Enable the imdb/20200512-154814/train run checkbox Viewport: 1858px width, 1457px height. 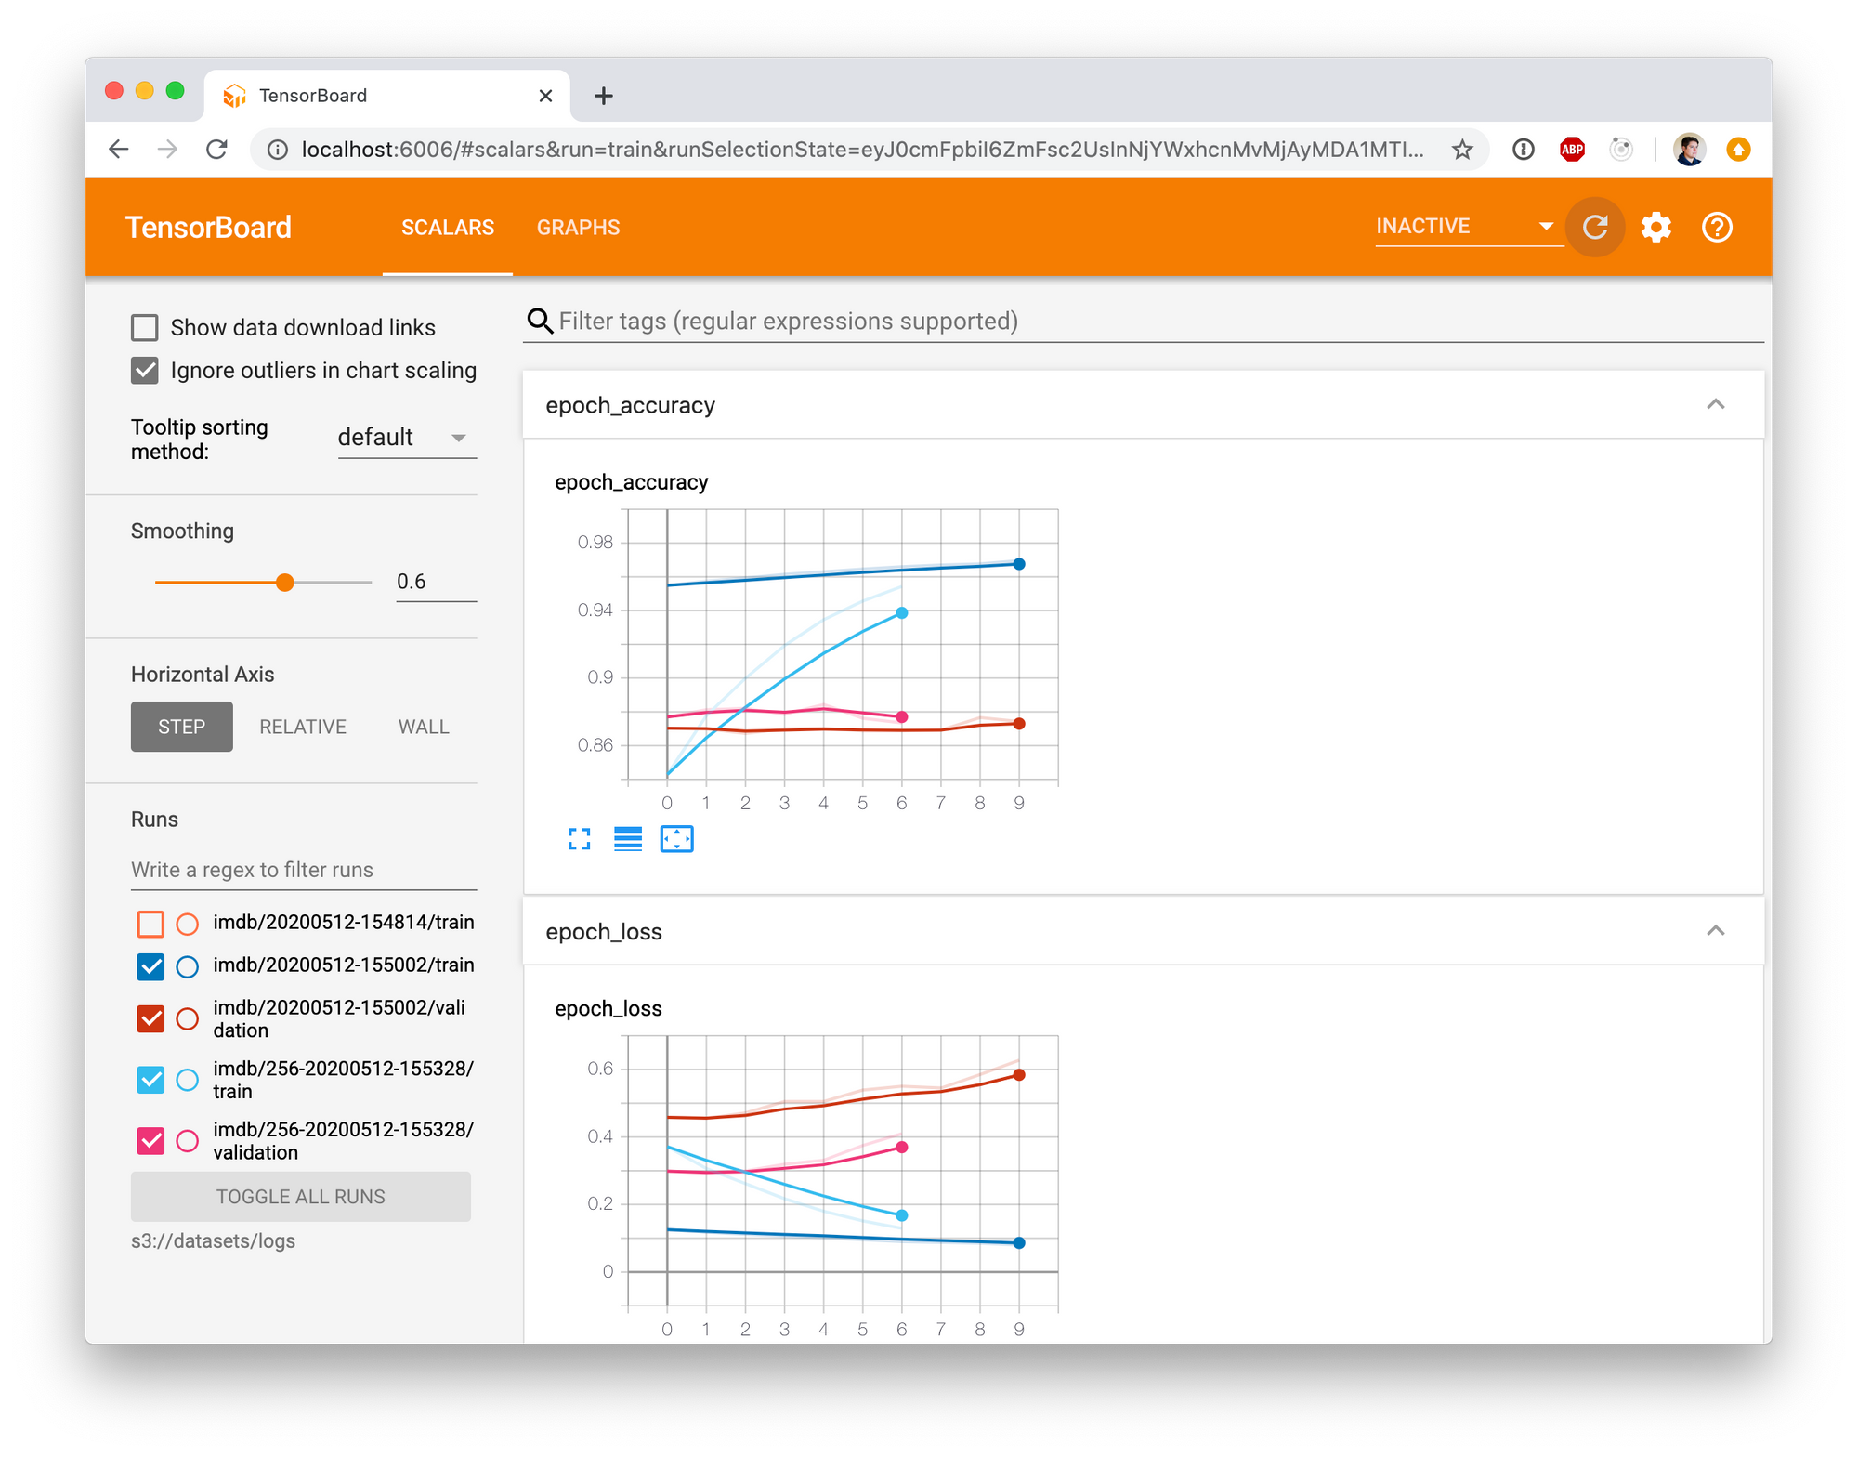pyautogui.click(x=150, y=924)
